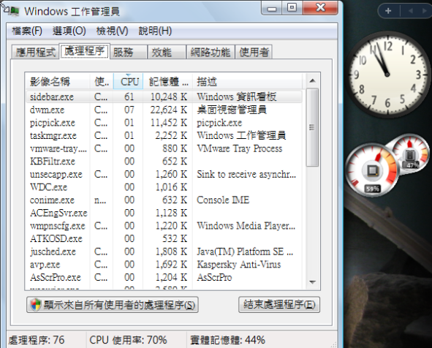Click the 10,248 K memory value
This screenshot has height=348, width=432.
point(169,97)
